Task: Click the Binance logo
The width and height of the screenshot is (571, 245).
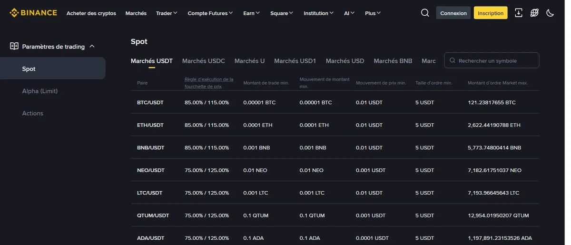Action: [x=33, y=13]
